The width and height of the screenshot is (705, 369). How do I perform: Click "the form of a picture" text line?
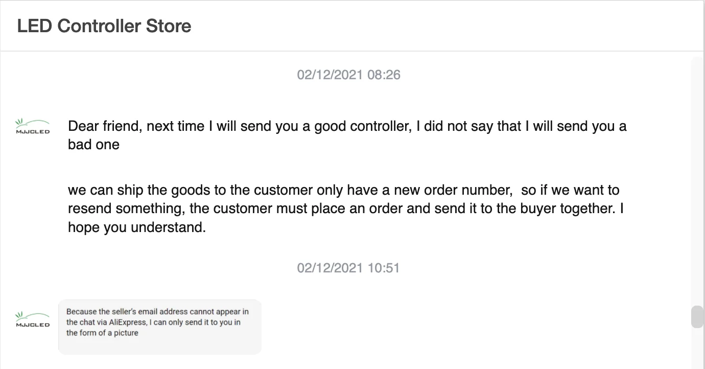pos(102,333)
